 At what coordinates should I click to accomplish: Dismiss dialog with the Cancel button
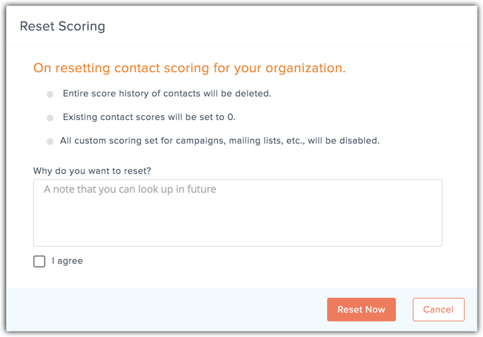click(x=438, y=309)
